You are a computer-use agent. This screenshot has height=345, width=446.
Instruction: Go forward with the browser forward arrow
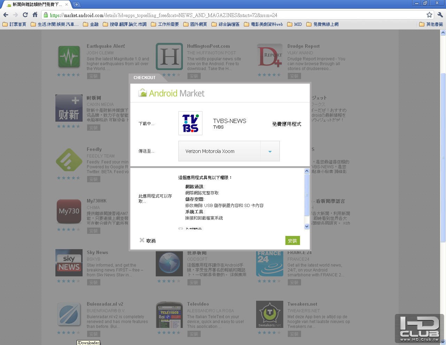pos(15,15)
